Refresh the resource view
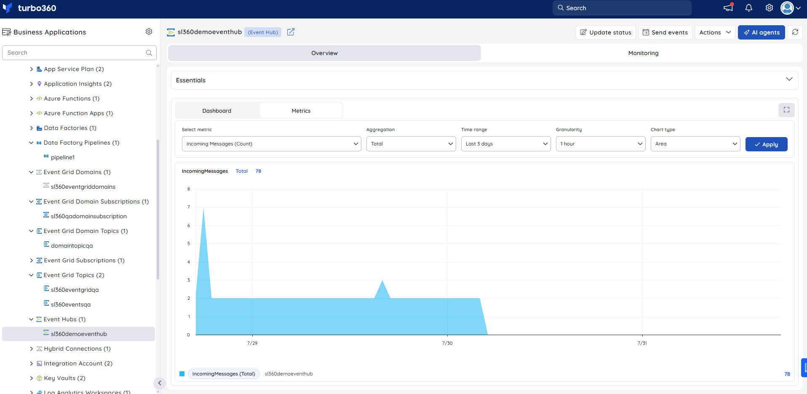This screenshot has width=807, height=394. pyautogui.click(x=795, y=32)
